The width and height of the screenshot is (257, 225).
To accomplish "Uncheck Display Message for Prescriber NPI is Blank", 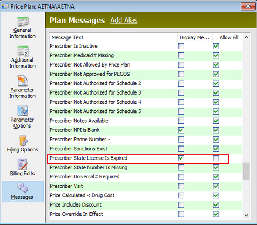I will [181, 130].
